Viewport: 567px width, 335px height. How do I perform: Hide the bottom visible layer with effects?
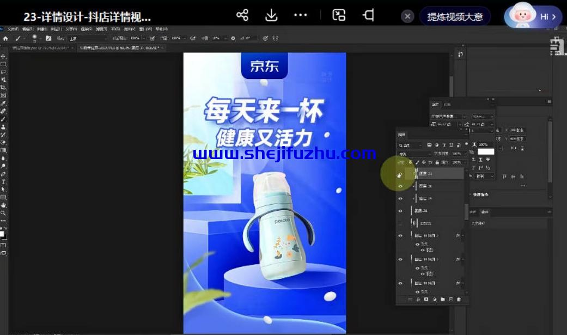coord(400,283)
